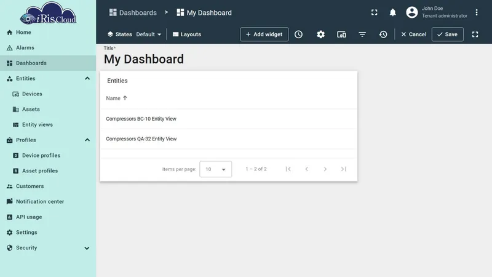Screen dimensions: 492x277
Task: Expand dashboard to fullscreen in toolbar
Action: pos(475,34)
